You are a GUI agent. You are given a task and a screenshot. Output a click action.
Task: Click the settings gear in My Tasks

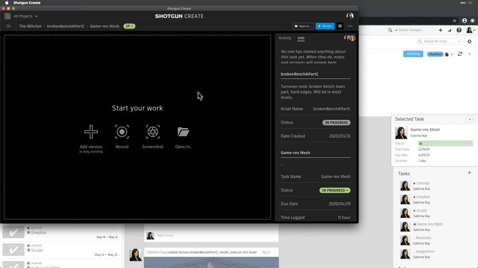coord(470,41)
